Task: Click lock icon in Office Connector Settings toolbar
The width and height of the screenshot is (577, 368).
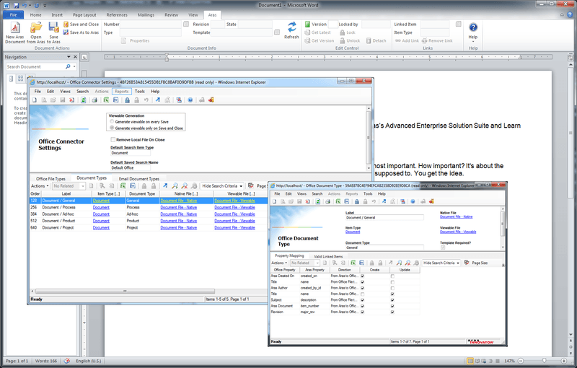Action: click(127, 100)
